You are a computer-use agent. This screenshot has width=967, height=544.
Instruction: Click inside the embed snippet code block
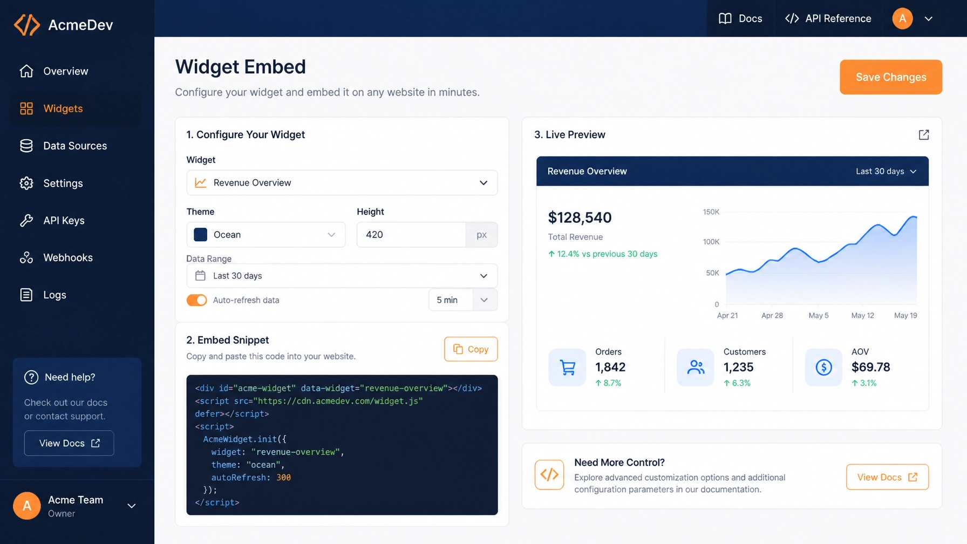click(342, 445)
